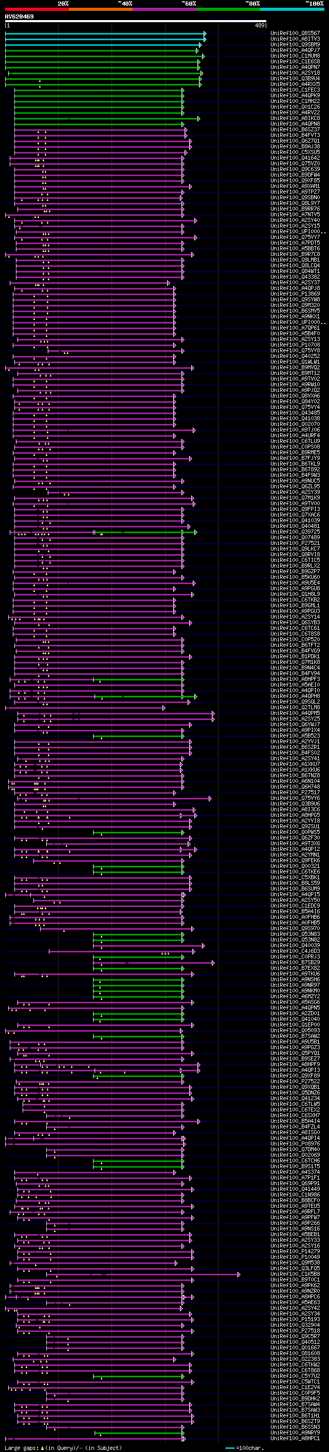Click the query label AV620469
329x1452 pixels.
pyautogui.click(x=19, y=17)
